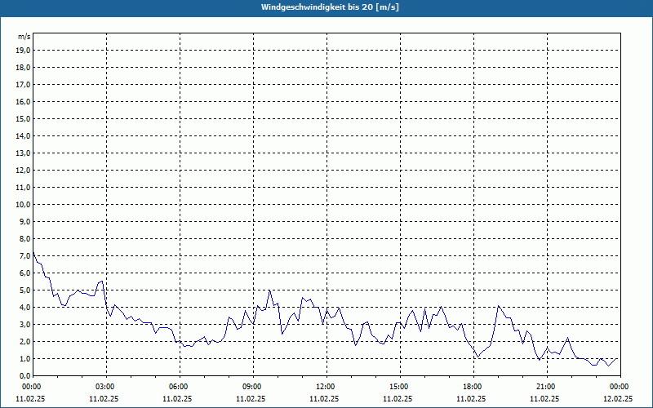Select the 15,0 y-axis label
Image resolution: width=653 pixels, height=408 pixels.
point(23,118)
